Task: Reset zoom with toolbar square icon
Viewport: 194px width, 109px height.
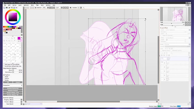Action: [54, 8]
